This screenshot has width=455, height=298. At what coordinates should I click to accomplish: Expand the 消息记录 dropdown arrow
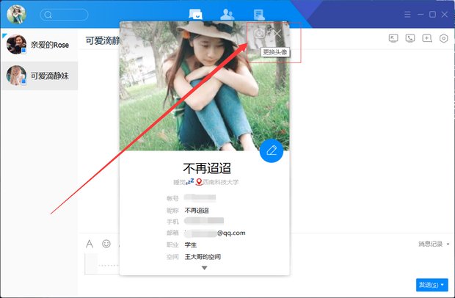pos(448,244)
